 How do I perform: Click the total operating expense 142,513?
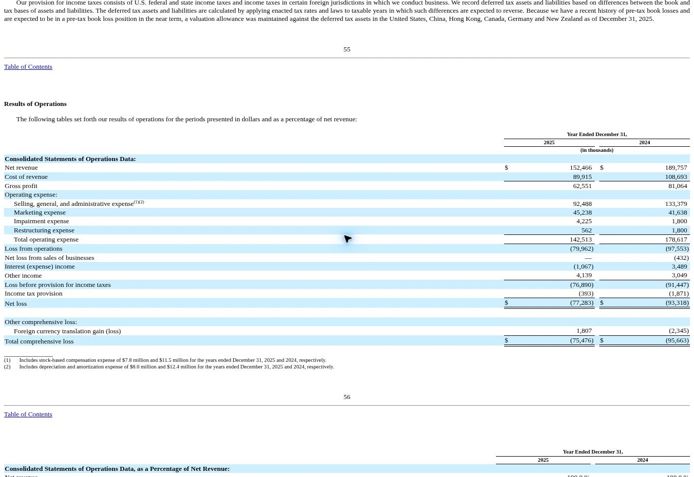tap(580, 240)
